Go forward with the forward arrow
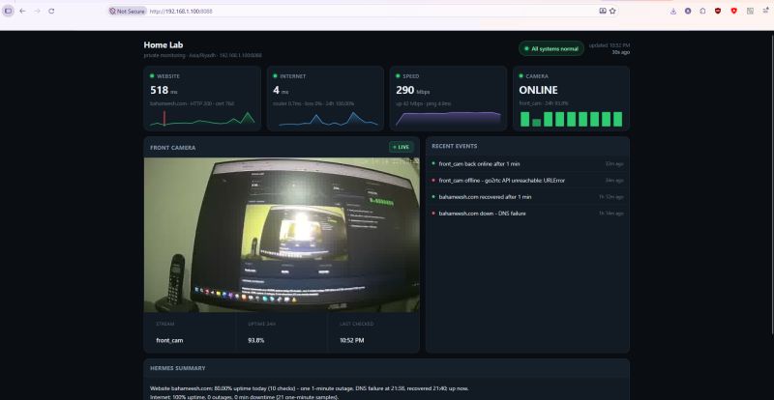Viewport: 774px width, 400px height. [x=37, y=11]
